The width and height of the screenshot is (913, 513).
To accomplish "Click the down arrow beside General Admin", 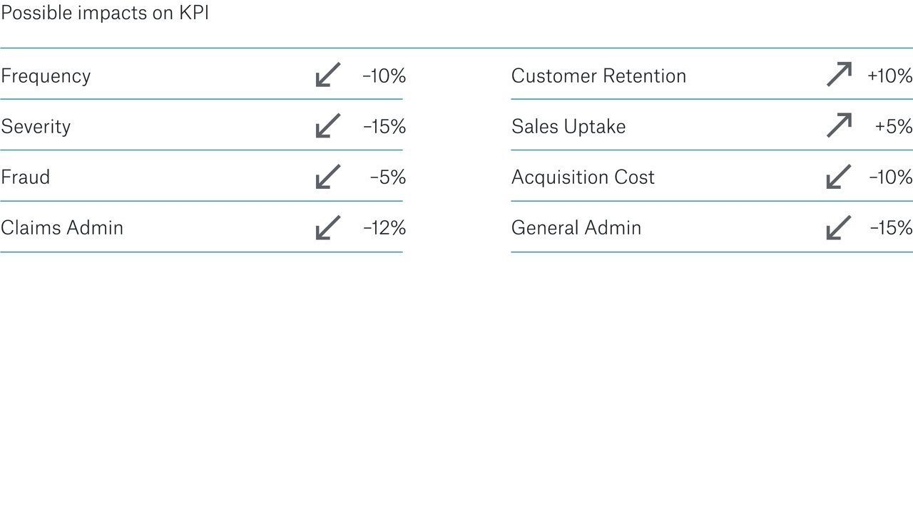I will point(839,227).
